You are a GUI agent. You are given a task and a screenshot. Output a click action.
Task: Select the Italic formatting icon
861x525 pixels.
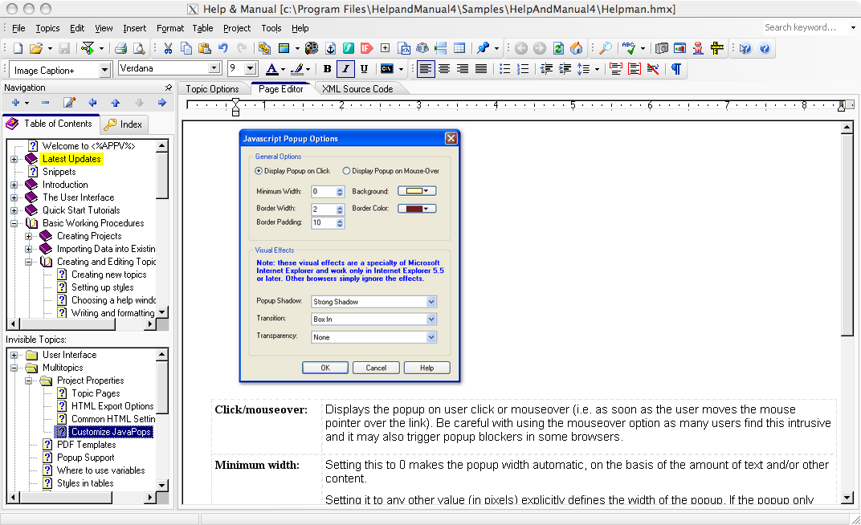coord(345,69)
